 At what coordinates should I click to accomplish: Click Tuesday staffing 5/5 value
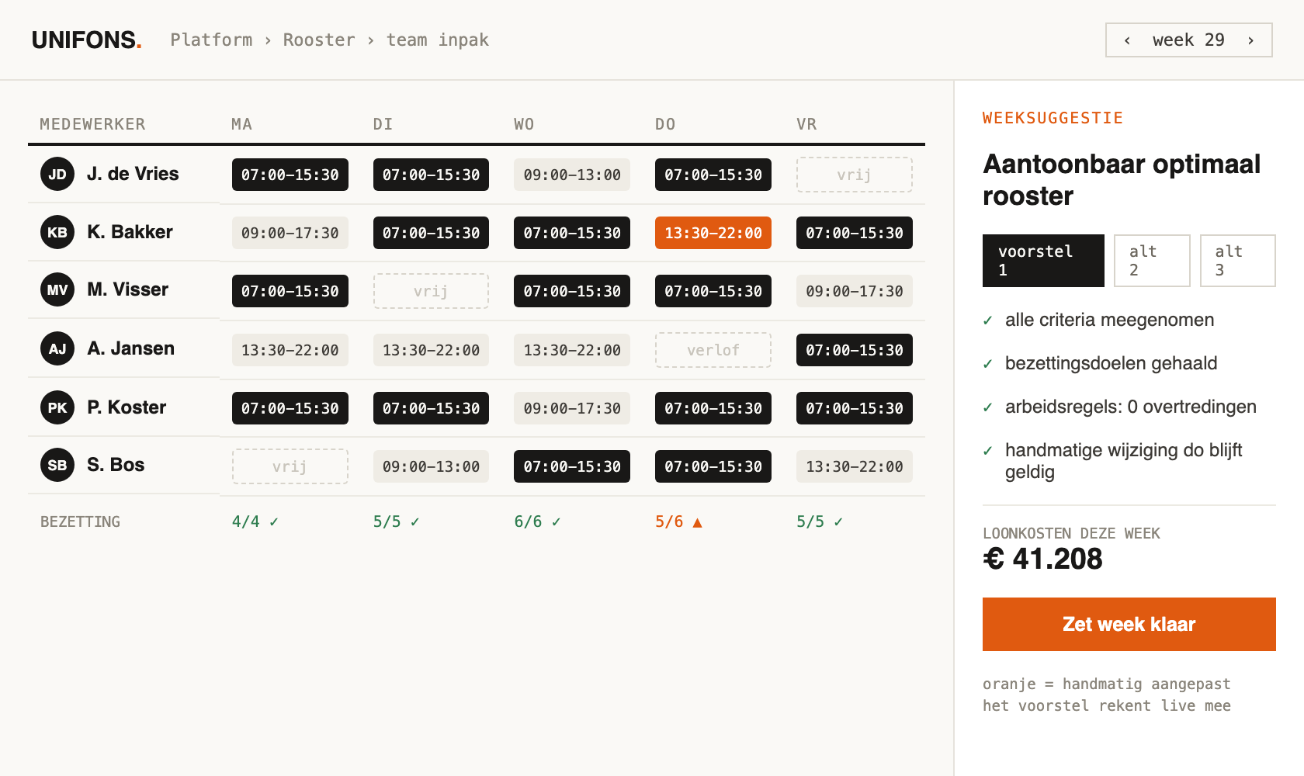coord(387,521)
